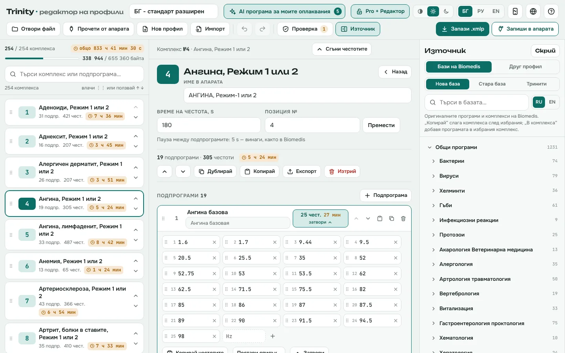Switch to the moon dark theme

pyautogui.click(x=446, y=11)
